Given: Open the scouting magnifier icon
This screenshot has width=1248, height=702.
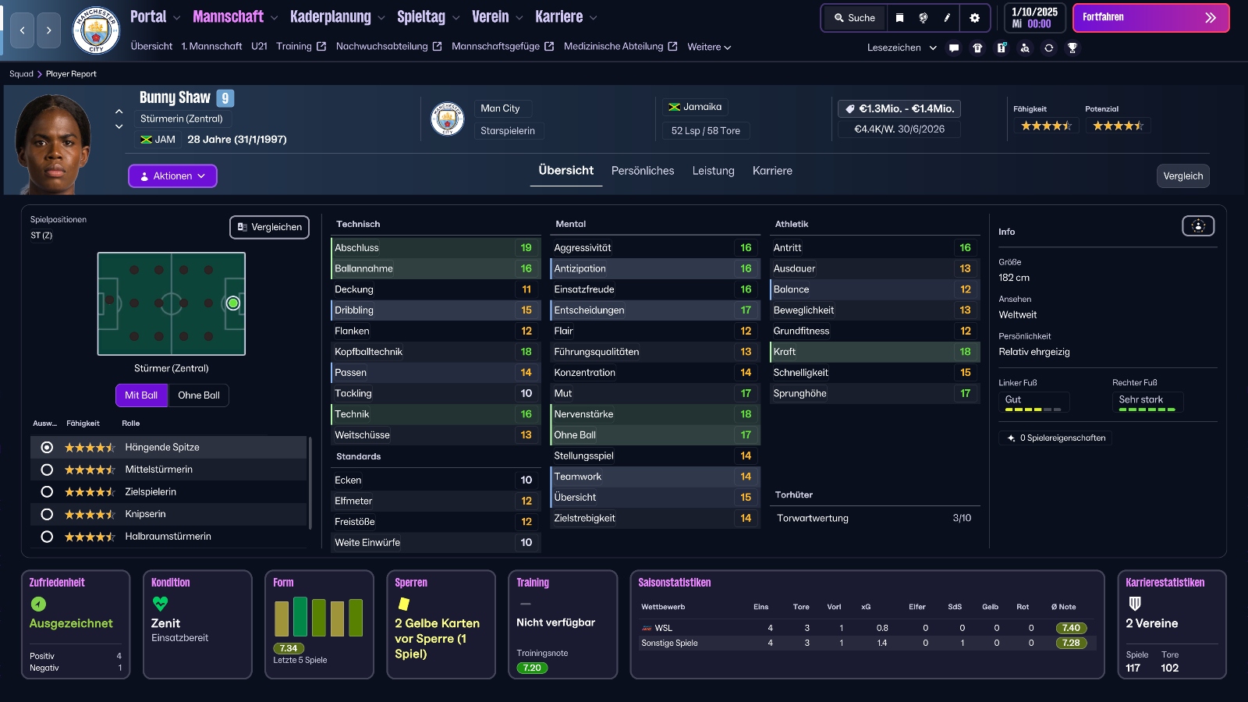Looking at the screenshot, I should 1026,48.
